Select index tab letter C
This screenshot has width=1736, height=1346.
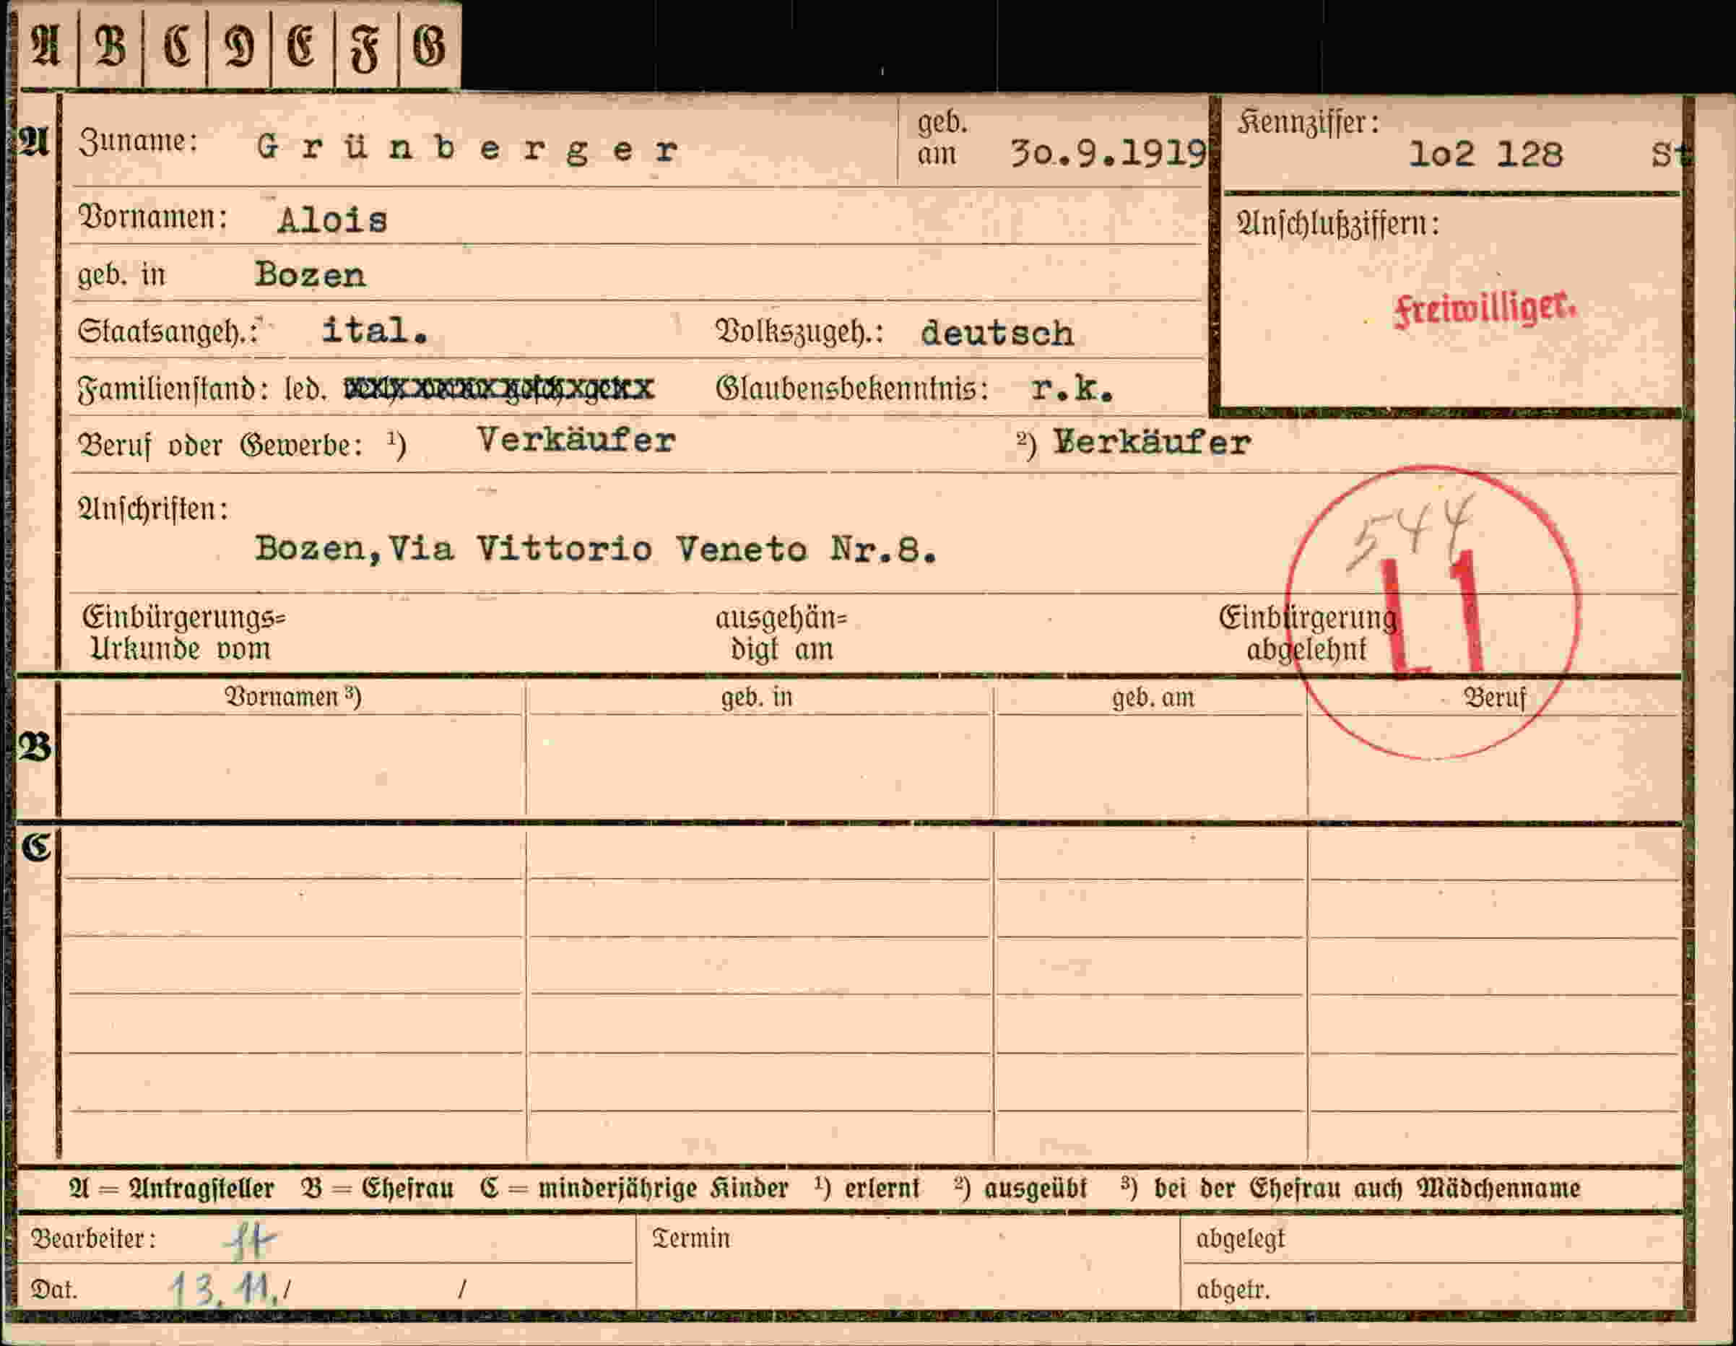[175, 45]
